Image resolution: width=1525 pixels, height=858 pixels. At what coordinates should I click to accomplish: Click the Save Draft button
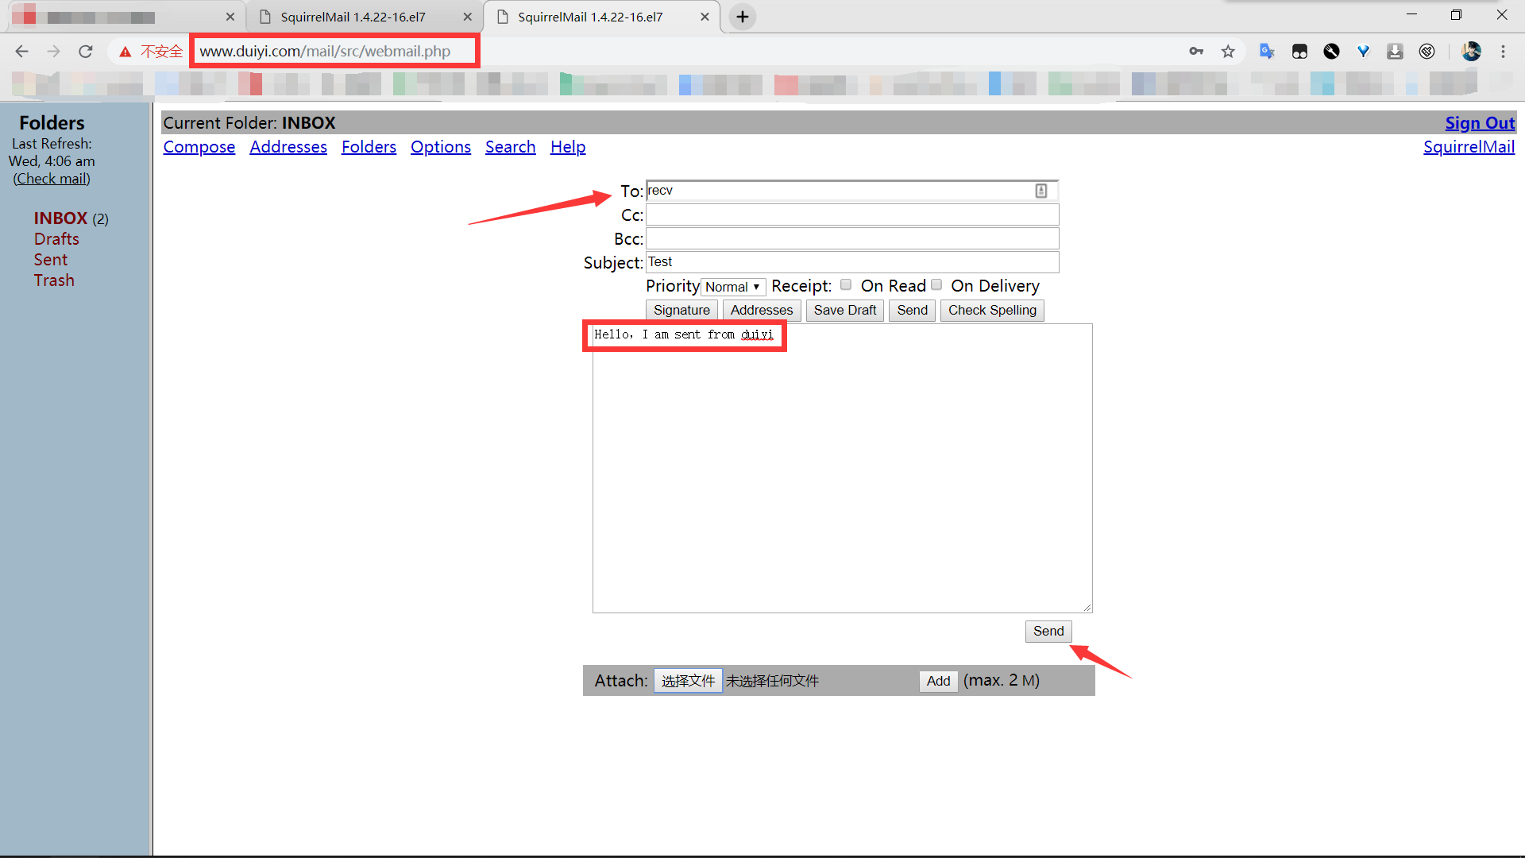point(845,310)
